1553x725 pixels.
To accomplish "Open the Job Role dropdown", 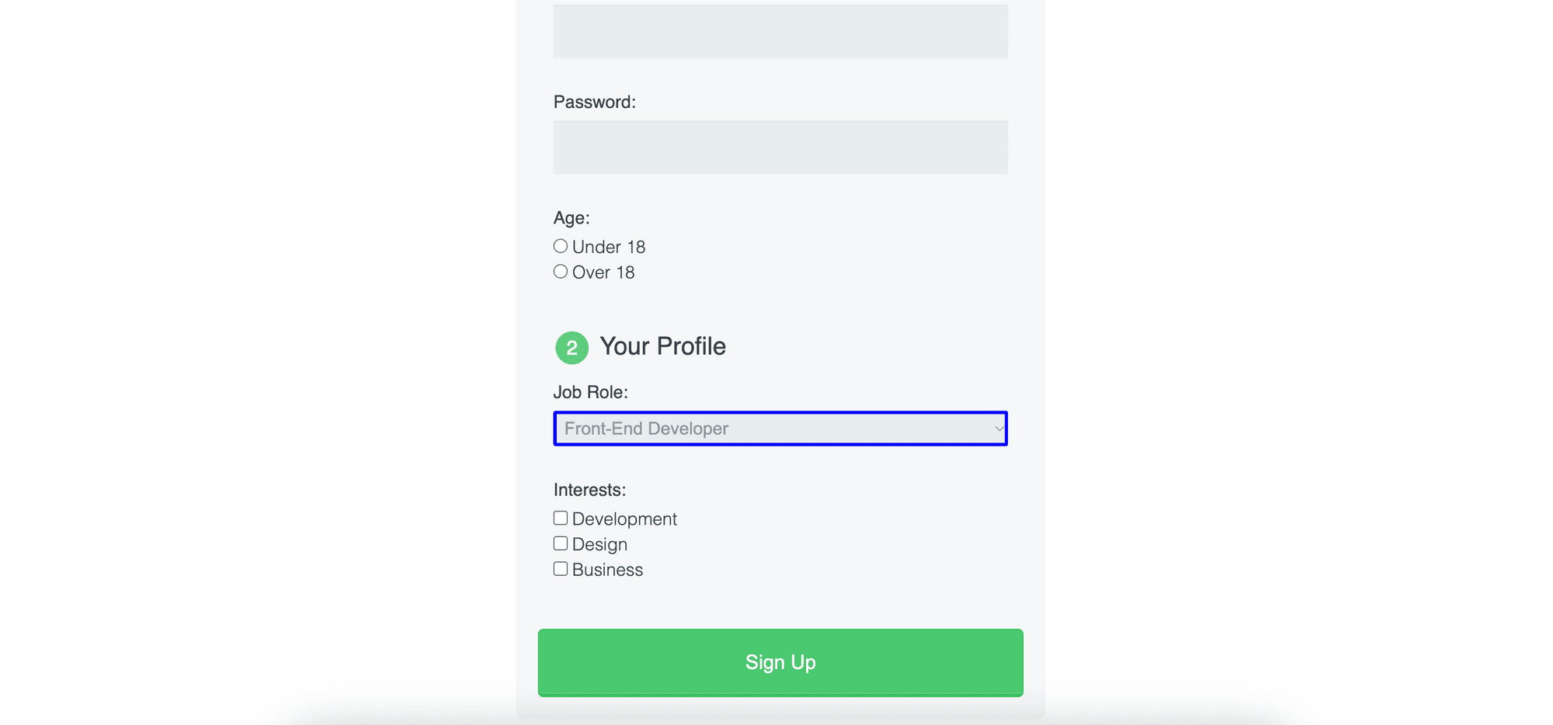I will click(x=780, y=428).
